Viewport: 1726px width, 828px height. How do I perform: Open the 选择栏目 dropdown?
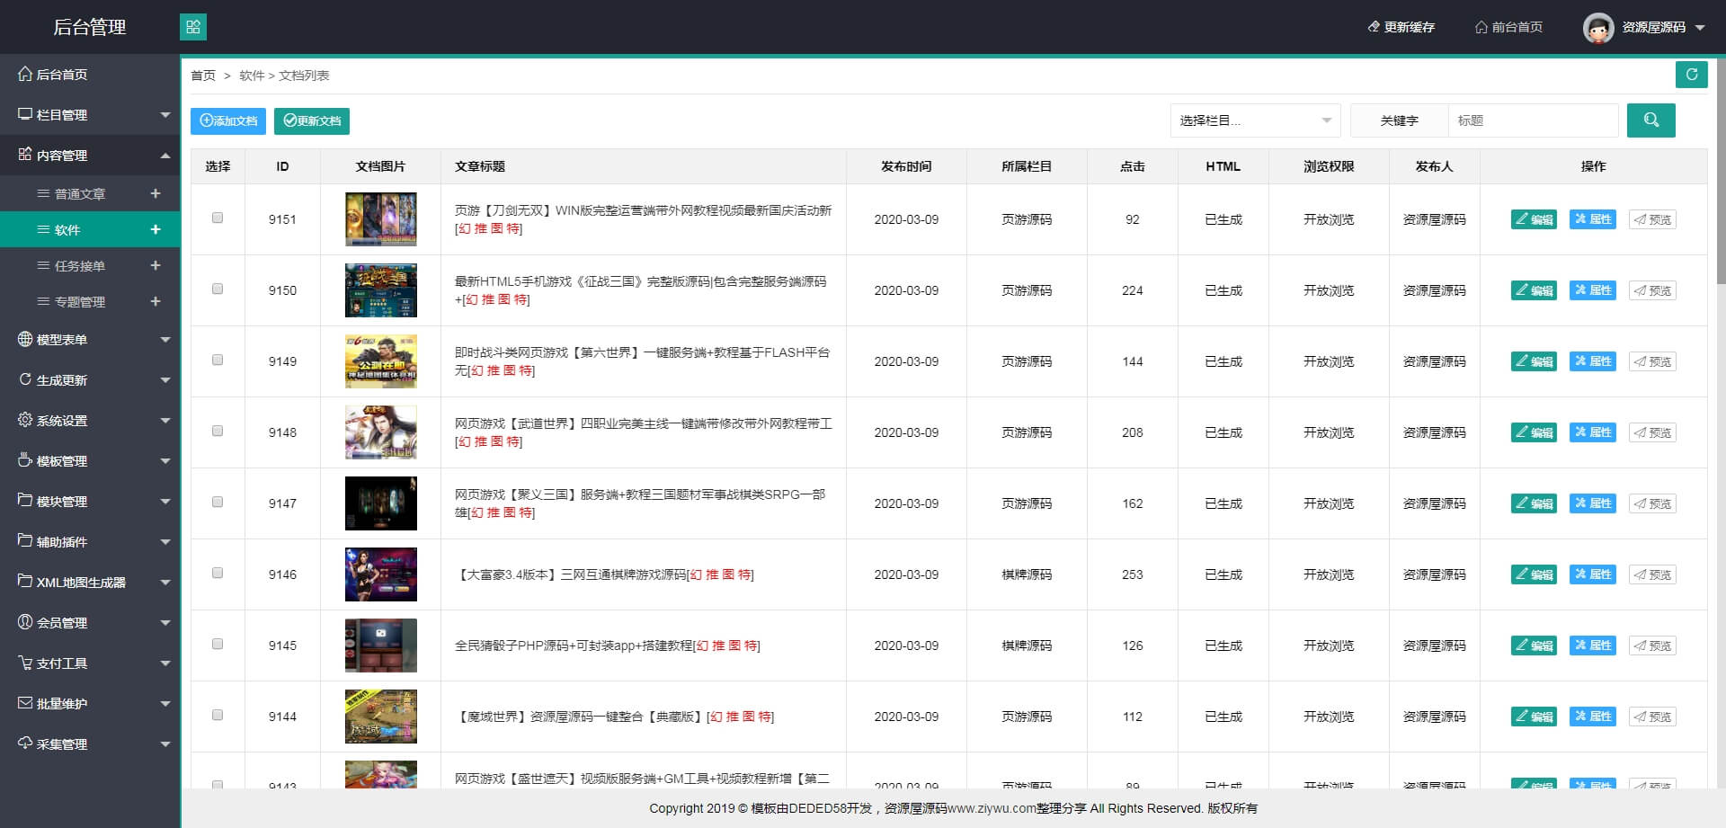click(x=1255, y=120)
